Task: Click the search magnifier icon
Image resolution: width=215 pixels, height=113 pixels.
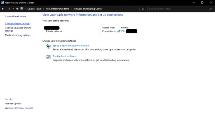Action: pyautogui.click(x=211, y=9)
